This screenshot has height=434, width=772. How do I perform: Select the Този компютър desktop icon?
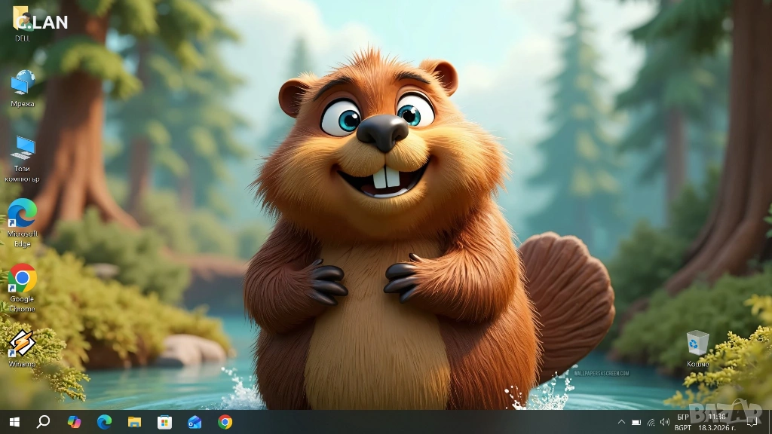click(23, 148)
